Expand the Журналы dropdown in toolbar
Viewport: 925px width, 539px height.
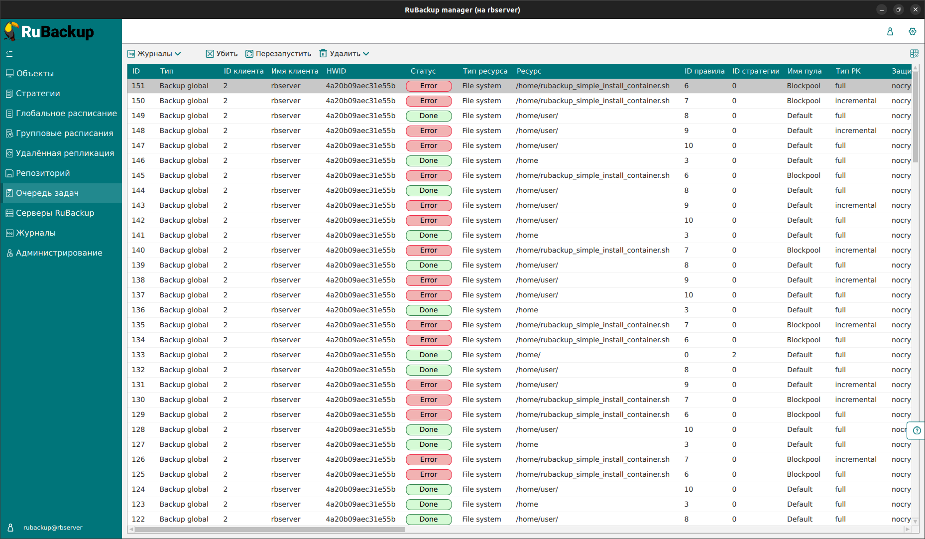[154, 54]
